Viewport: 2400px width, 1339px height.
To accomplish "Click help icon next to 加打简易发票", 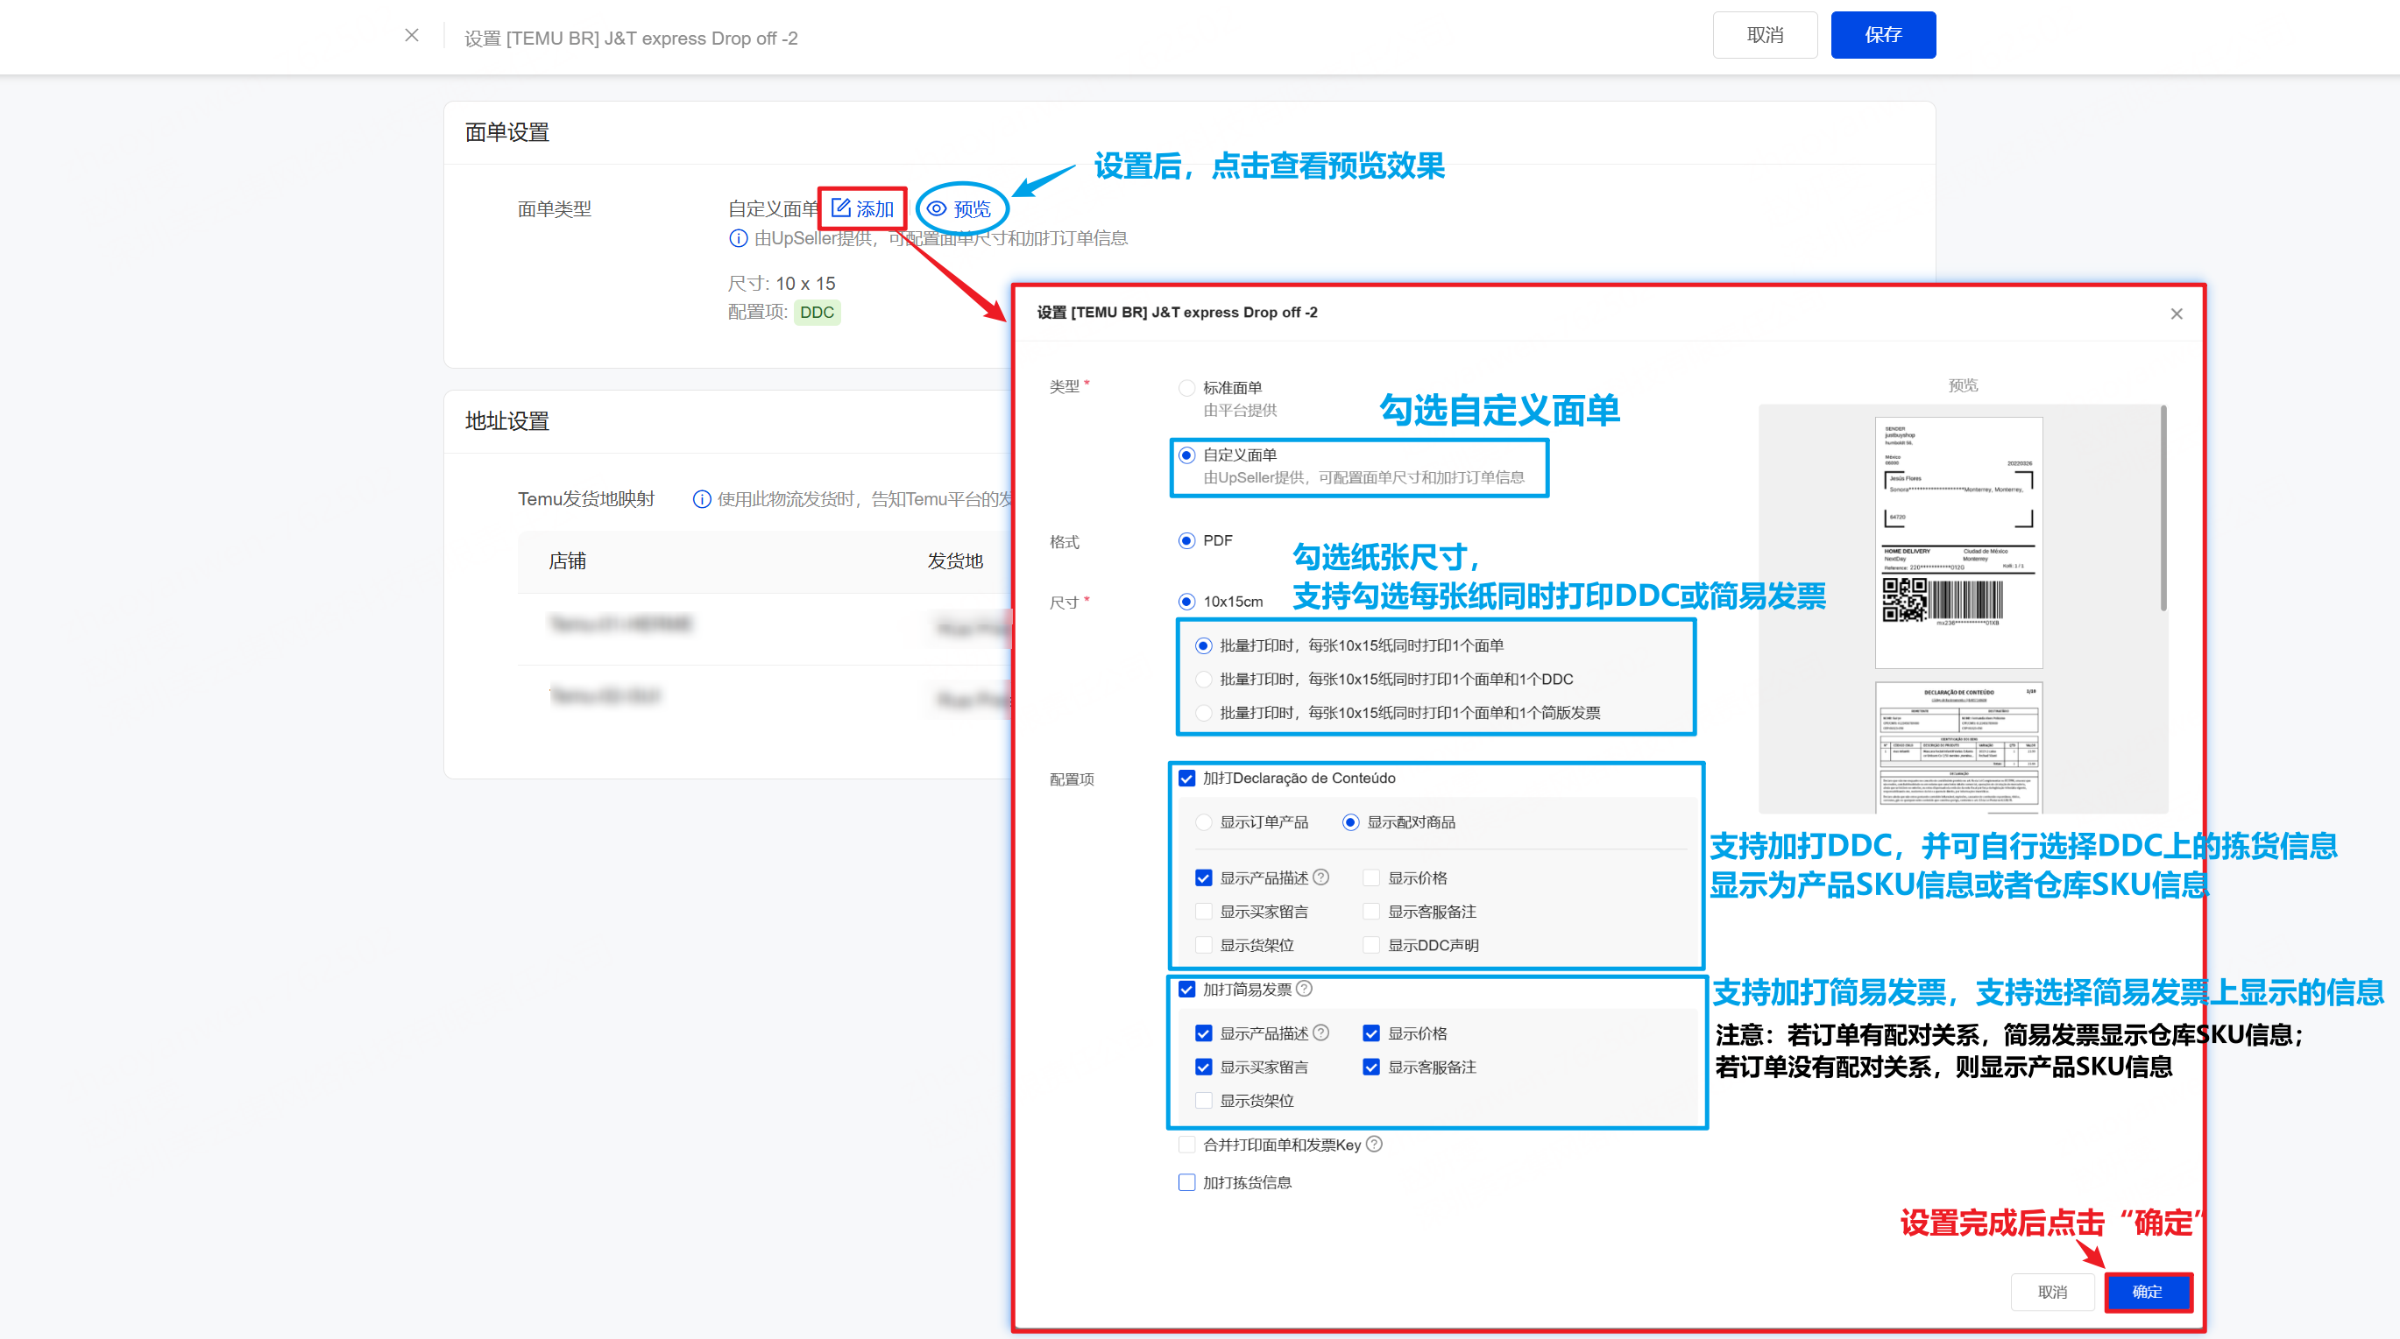I will click(x=1305, y=989).
